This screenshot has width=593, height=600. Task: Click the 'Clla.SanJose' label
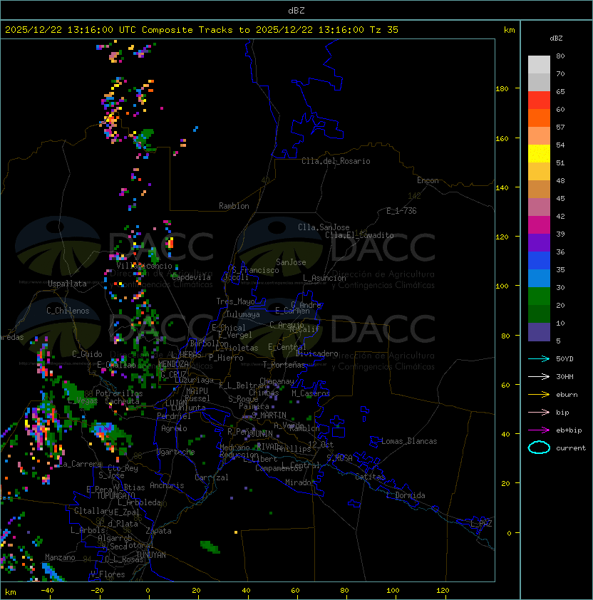click(324, 227)
